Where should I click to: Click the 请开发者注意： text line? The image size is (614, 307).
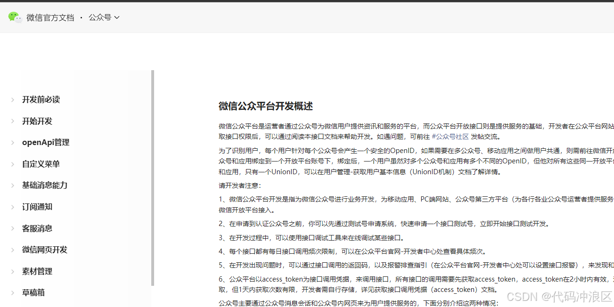tap(239, 186)
